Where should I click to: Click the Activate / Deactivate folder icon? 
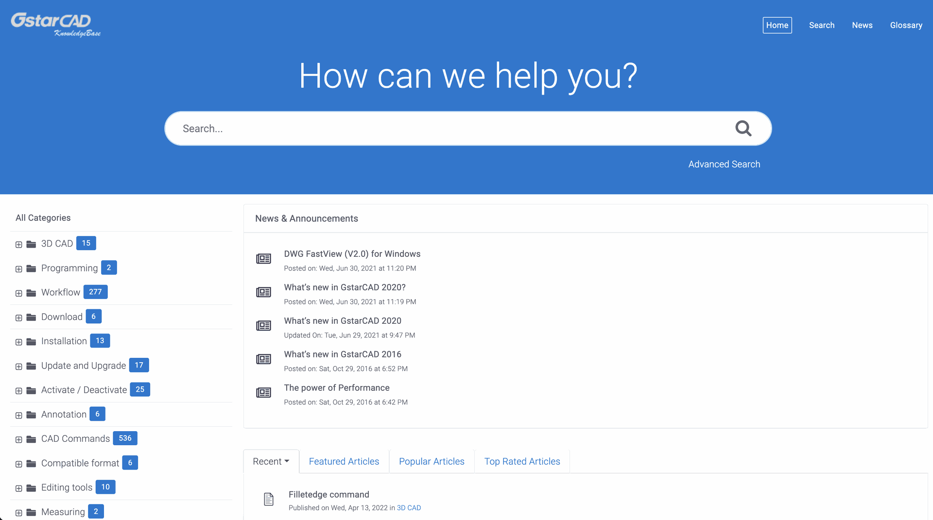(x=31, y=390)
